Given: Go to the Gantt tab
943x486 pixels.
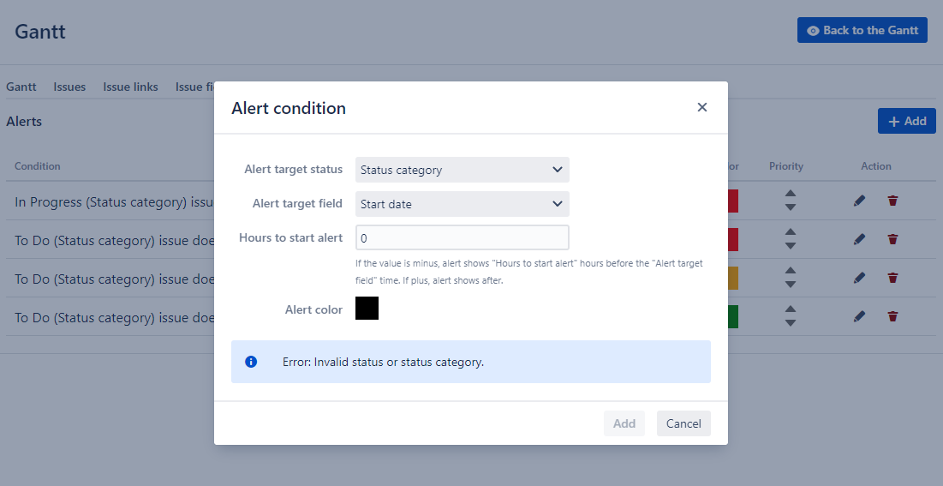Looking at the screenshot, I should click(21, 87).
